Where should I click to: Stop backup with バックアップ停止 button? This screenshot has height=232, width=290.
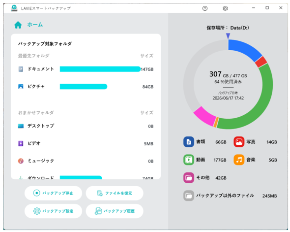[x=53, y=193]
